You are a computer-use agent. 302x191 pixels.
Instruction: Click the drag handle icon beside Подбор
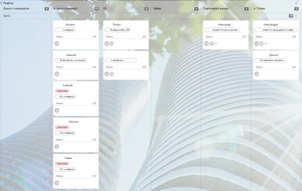[1, 3]
